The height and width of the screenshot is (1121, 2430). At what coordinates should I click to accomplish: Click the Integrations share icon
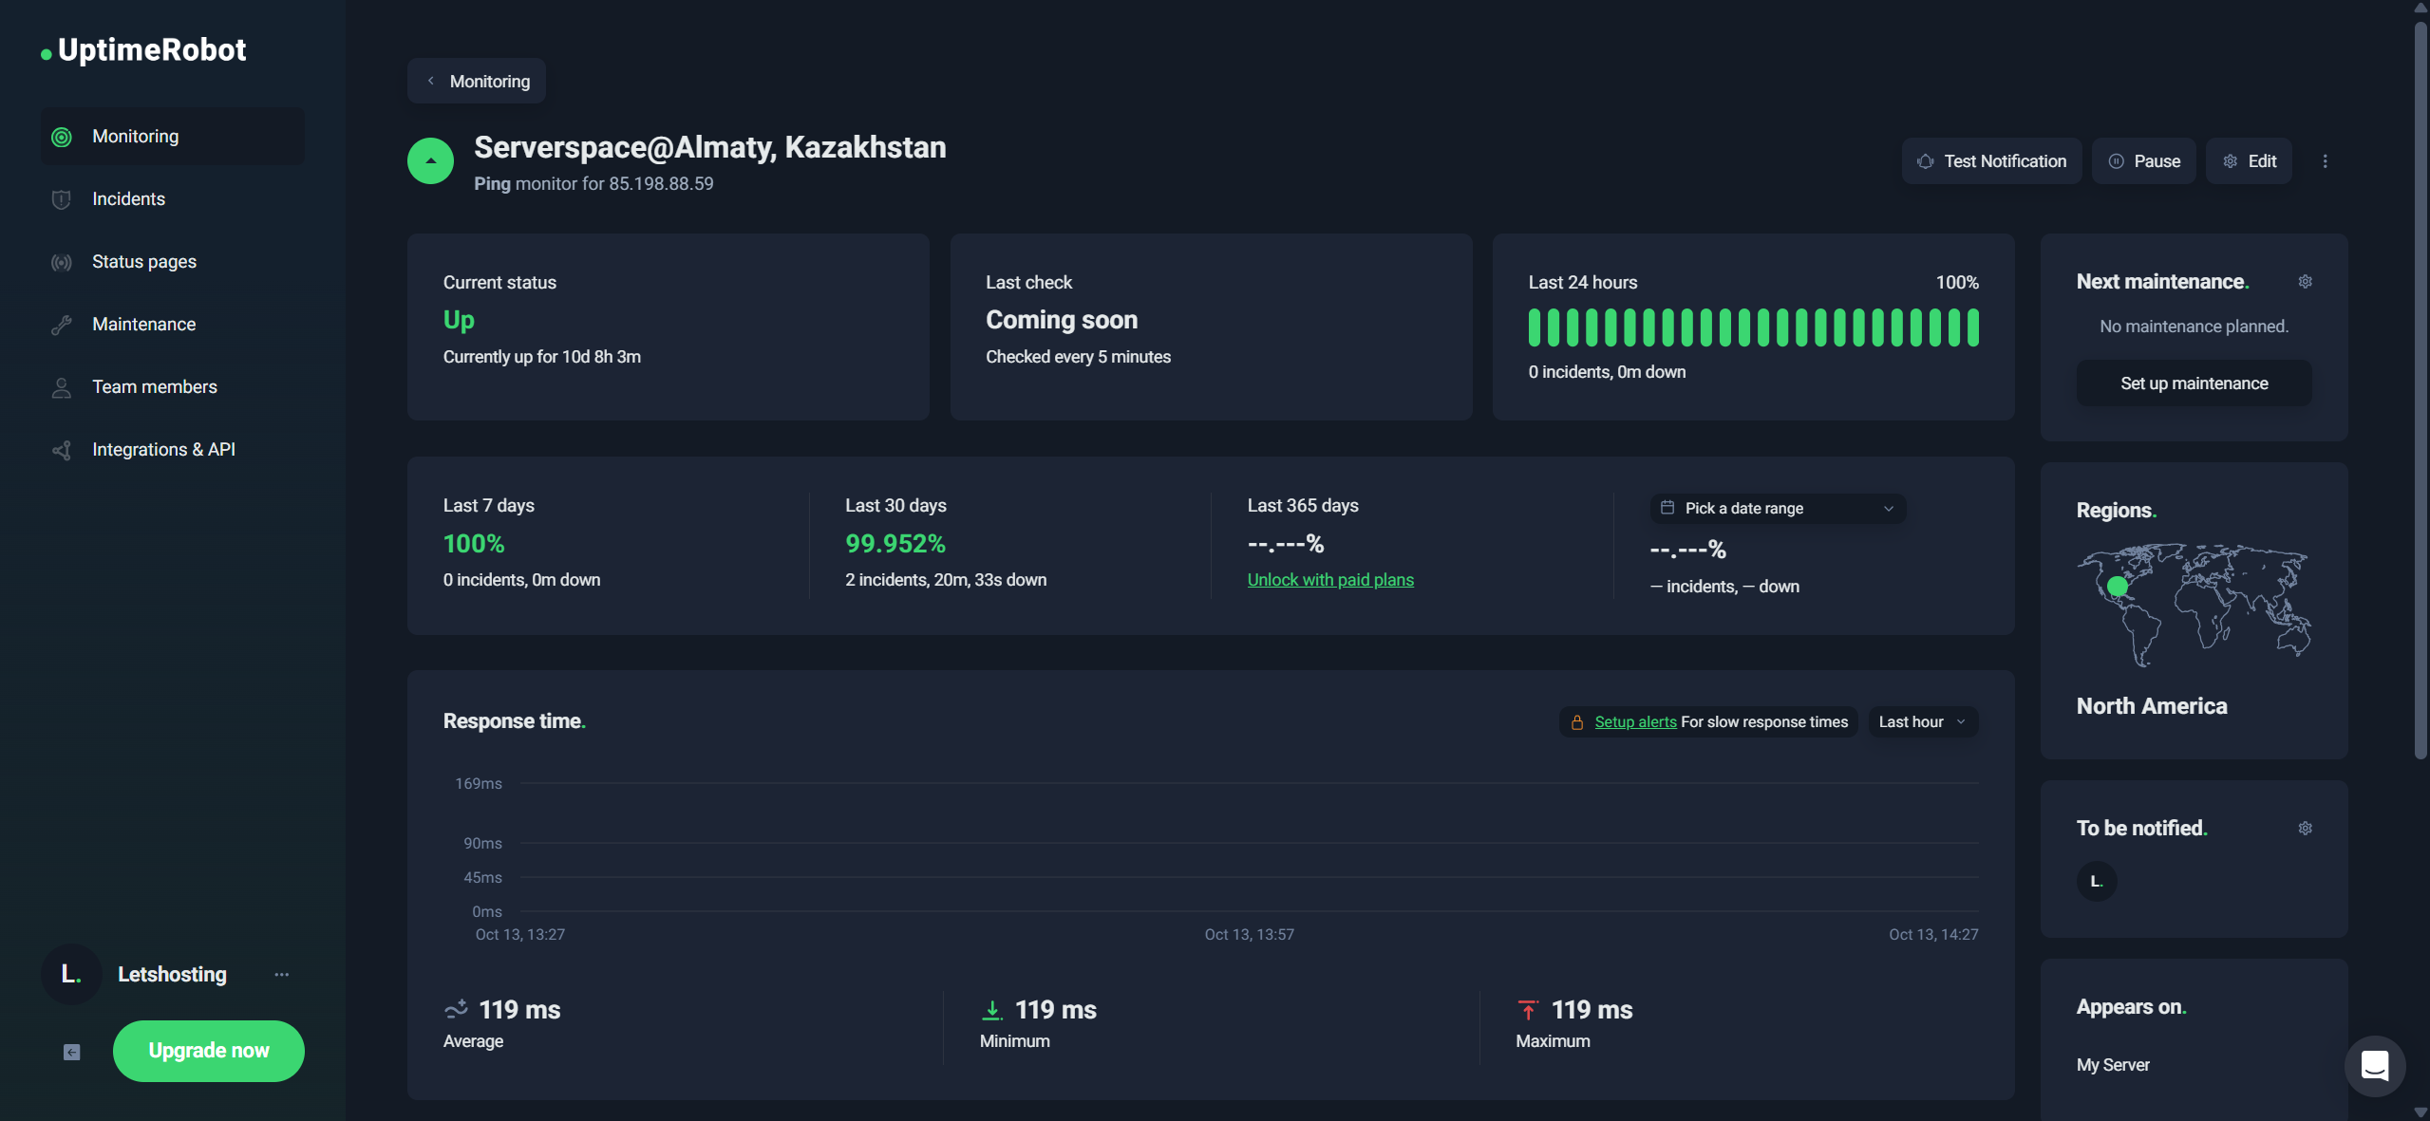coord(62,450)
